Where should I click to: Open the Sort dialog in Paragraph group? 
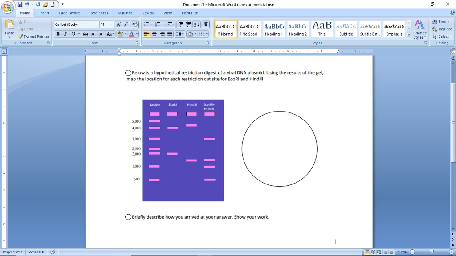click(195, 24)
